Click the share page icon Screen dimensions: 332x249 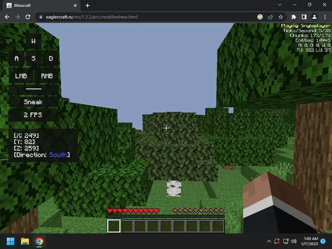click(270, 17)
